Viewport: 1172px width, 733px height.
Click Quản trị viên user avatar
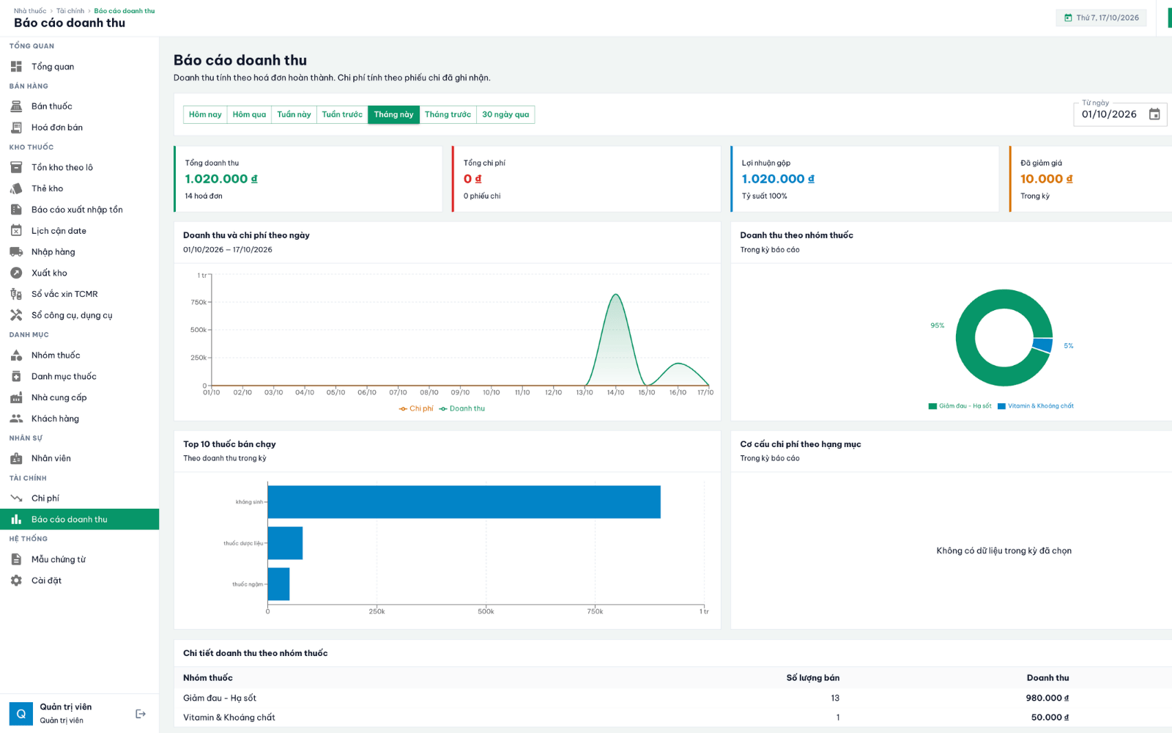(21, 714)
